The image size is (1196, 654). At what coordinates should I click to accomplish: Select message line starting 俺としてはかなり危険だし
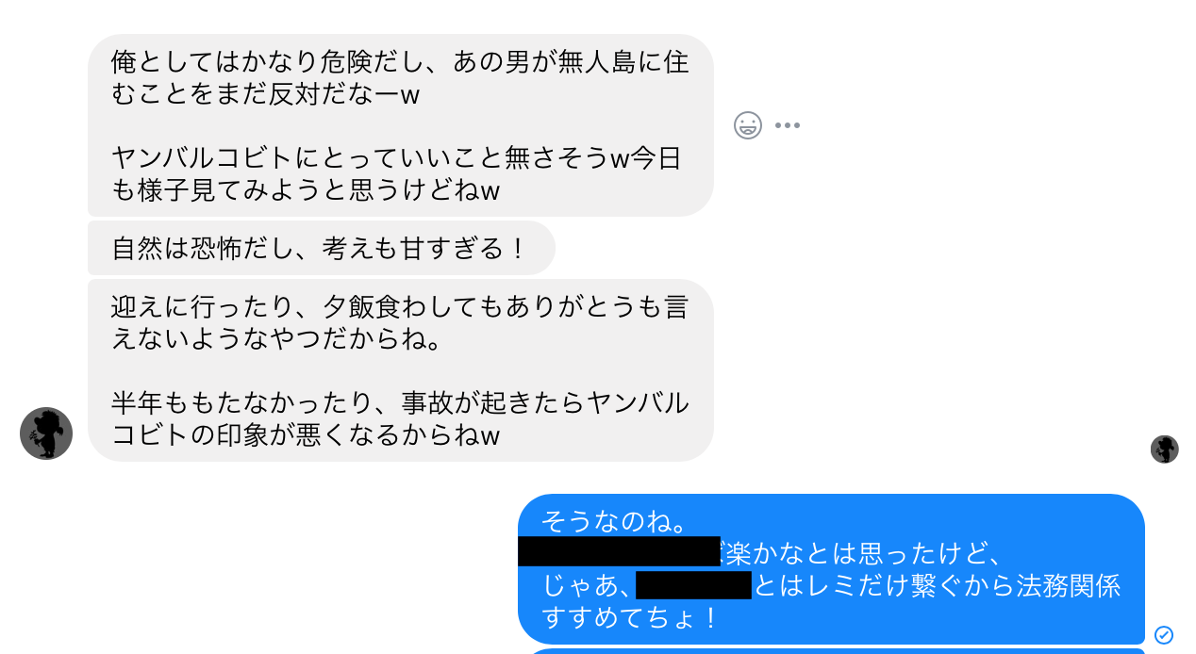click(x=400, y=63)
